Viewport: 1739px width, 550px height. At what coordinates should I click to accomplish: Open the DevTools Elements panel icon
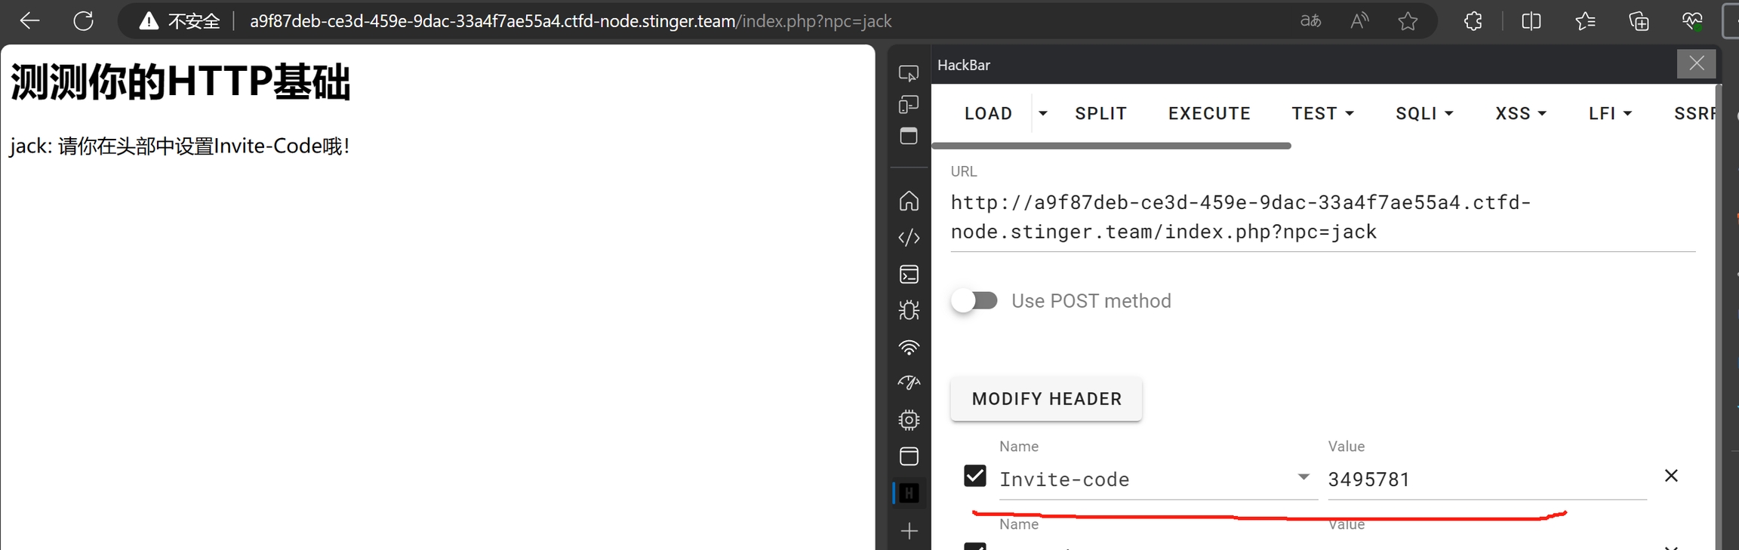pyautogui.click(x=909, y=238)
